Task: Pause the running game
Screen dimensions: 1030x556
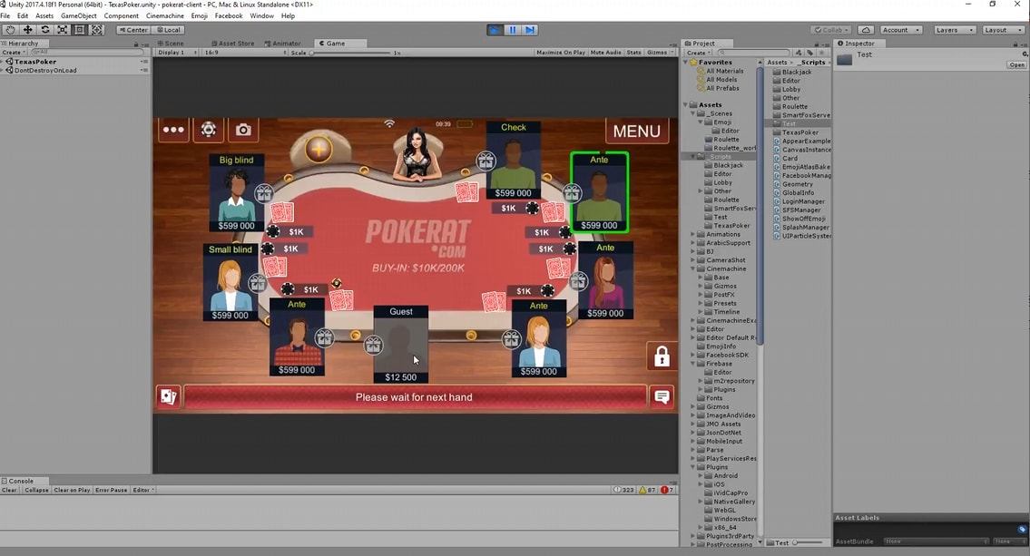Action: (513, 30)
